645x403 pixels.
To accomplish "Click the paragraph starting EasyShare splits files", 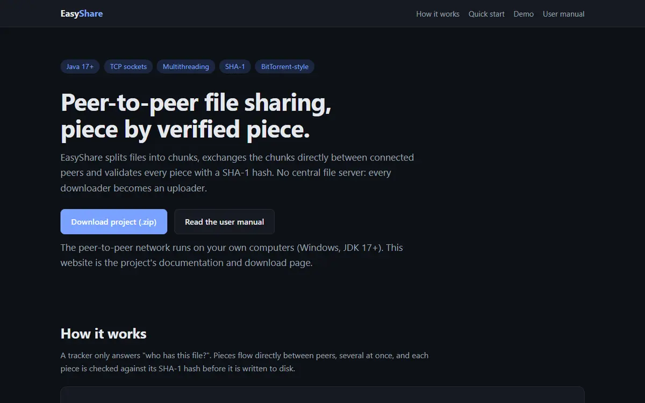I will pyautogui.click(x=238, y=173).
